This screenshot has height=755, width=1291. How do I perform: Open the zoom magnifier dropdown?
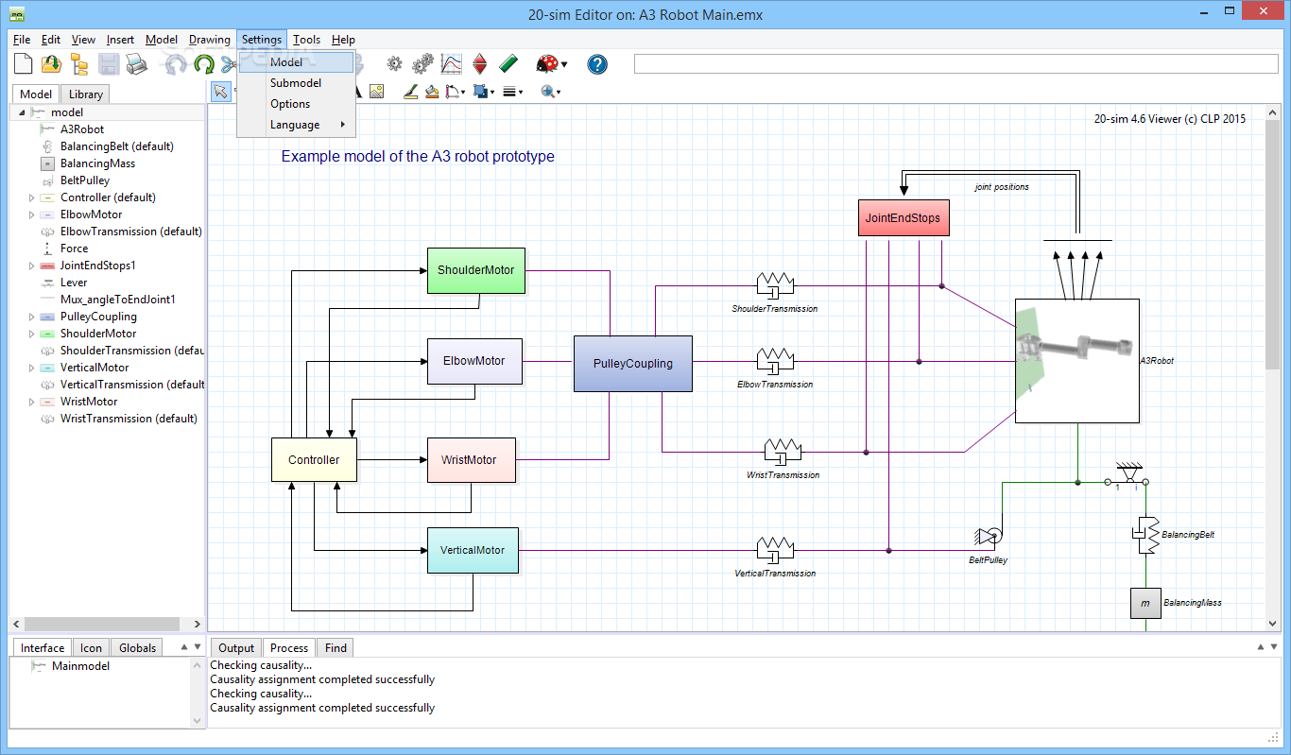[x=559, y=93]
